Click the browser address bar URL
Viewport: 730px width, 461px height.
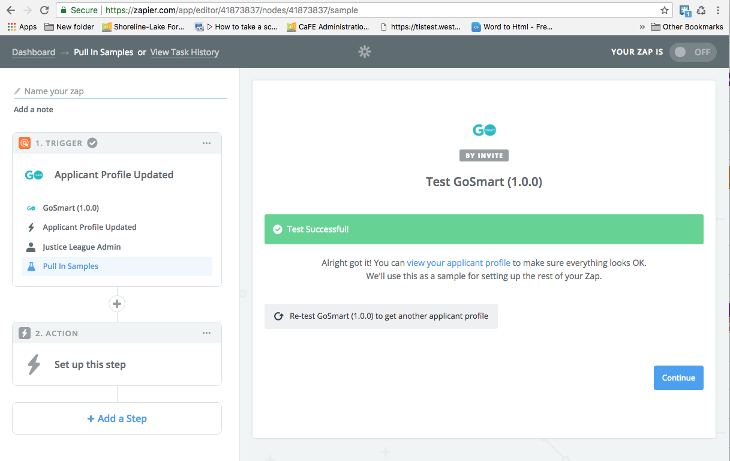pyautogui.click(x=232, y=10)
